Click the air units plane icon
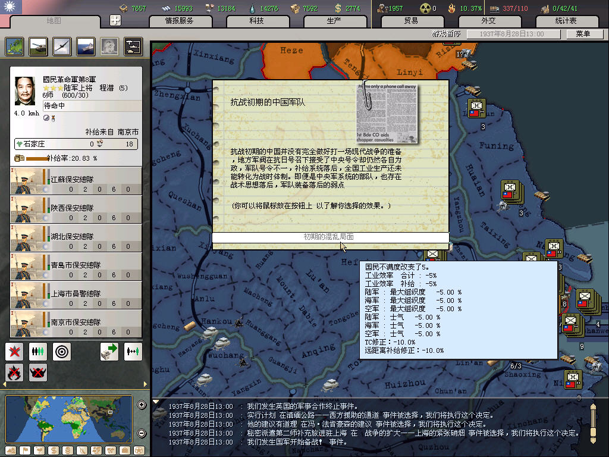 pyautogui.click(x=62, y=46)
